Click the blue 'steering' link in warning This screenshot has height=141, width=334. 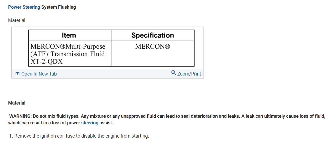90,123
